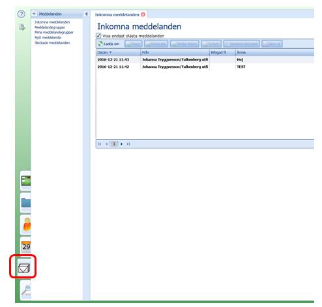Open Nytt meddelande link
The height and width of the screenshot is (307, 322).
[48, 38]
